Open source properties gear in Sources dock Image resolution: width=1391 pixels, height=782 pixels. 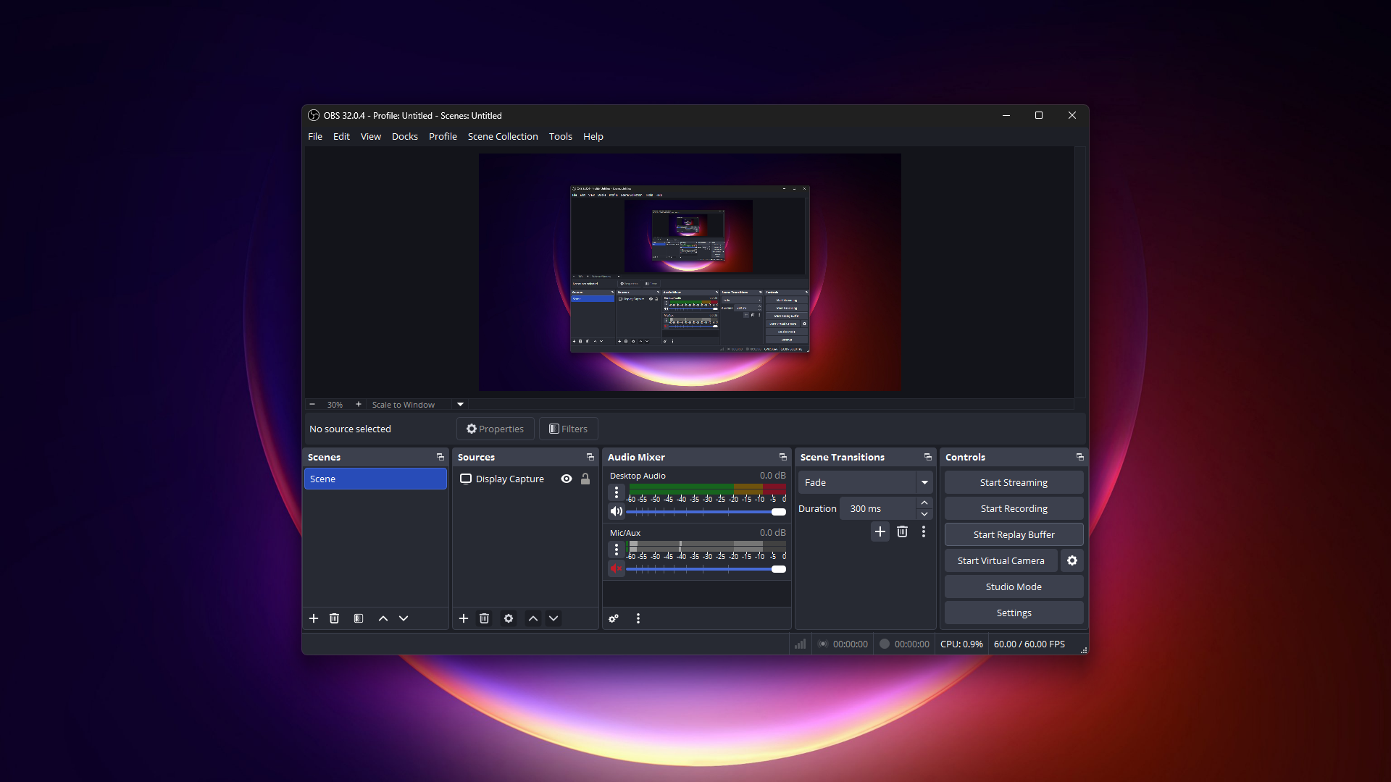pyautogui.click(x=509, y=618)
